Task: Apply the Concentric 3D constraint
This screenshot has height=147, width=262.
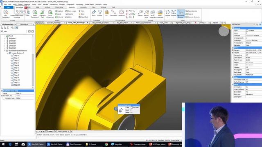Action: (121, 13)
